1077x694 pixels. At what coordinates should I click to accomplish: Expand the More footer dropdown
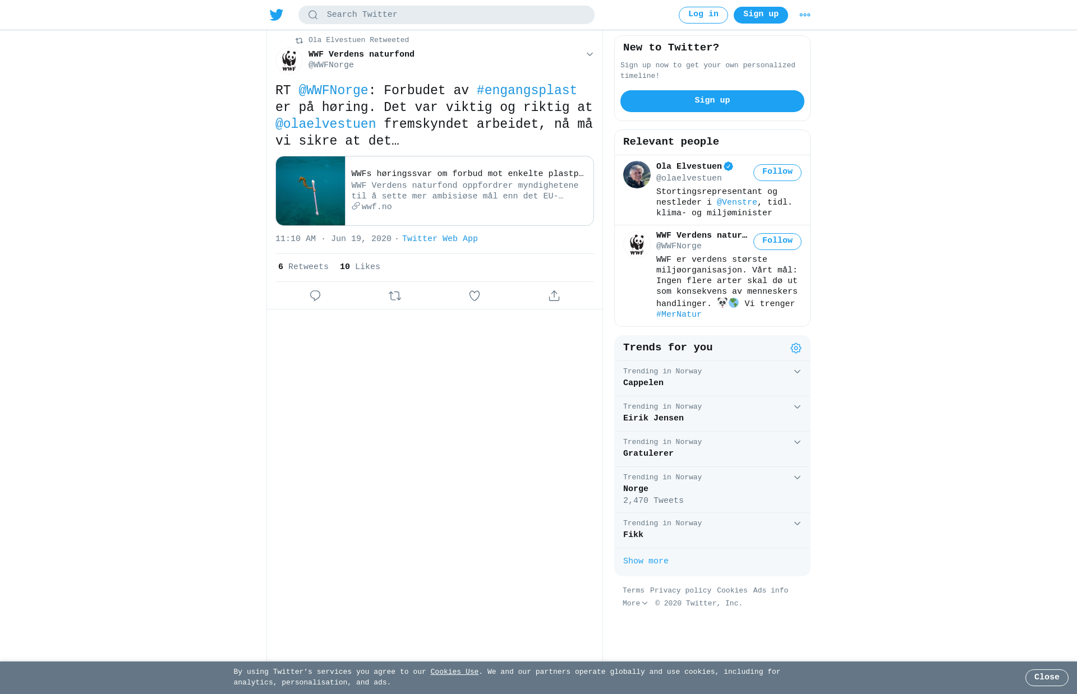pos(635,603)
